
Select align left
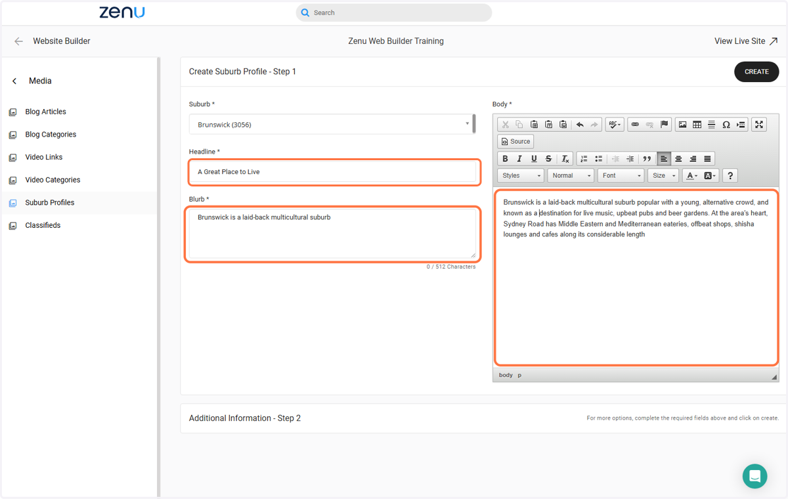click(664, 159)
